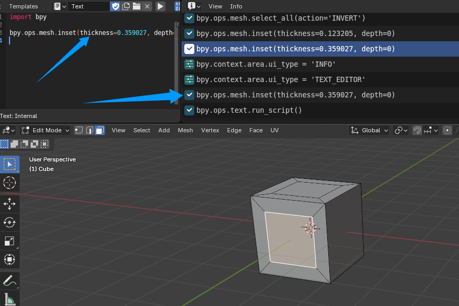This screenshot has width=459, height=306.
Task: Open the Select menu in 3D viewport
Action: tap(142, 130)
